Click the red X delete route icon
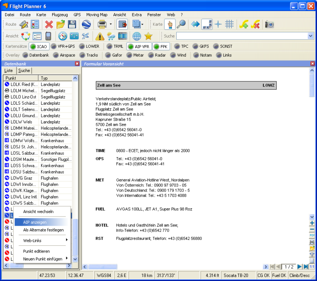Image resolution: width=317 pixels, height=281 pixels. point(49,25)
